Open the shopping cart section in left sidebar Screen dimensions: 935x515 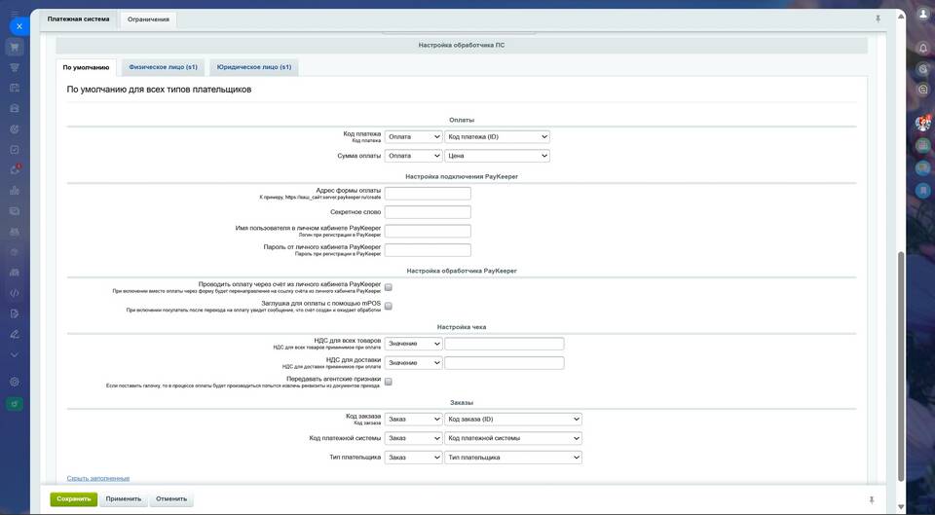pos(15,47)
